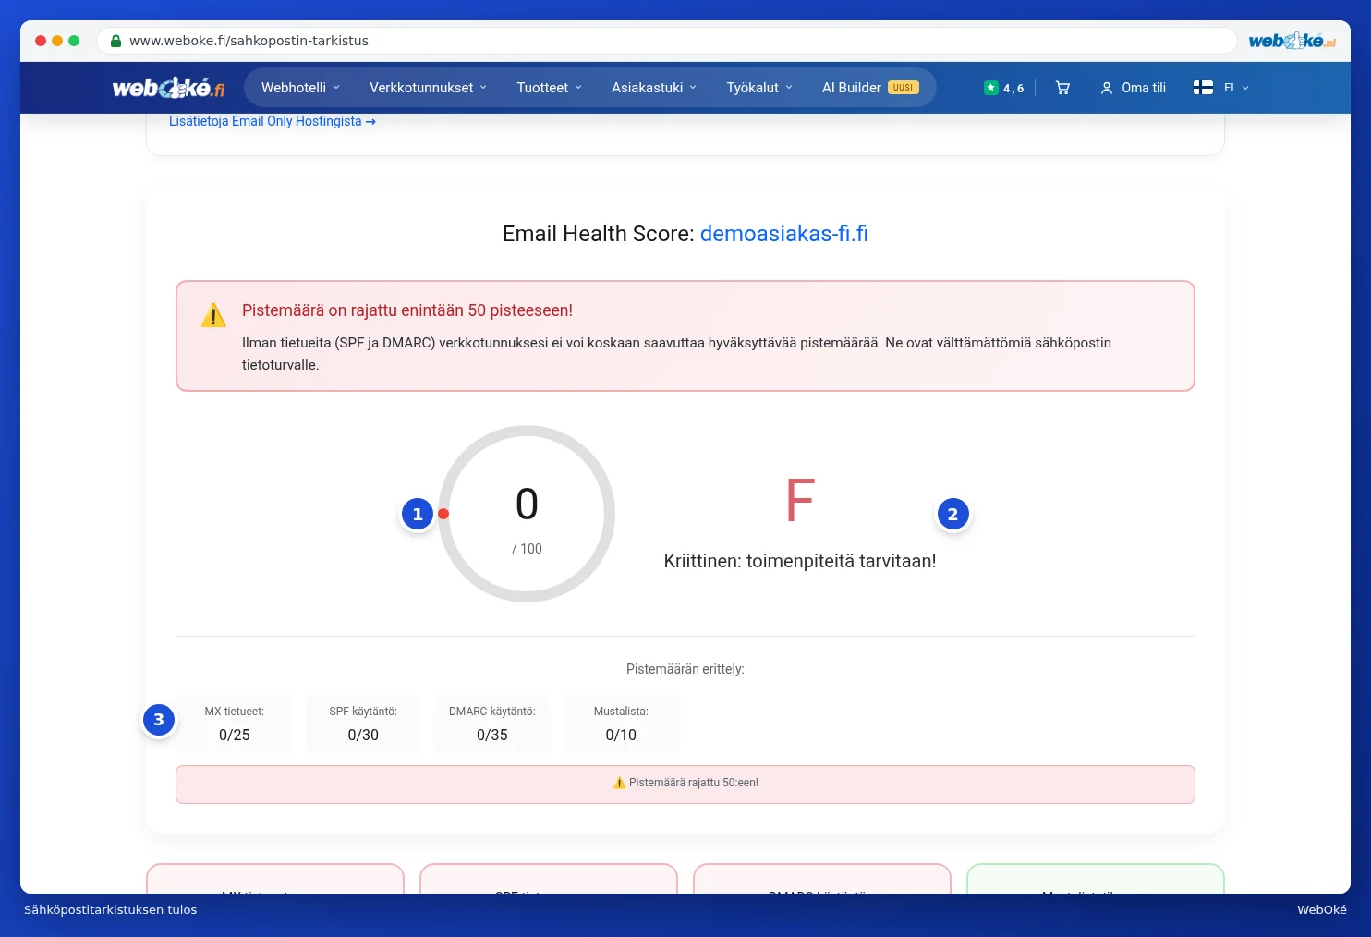
Task: Click the "Pistemäärän erittely:" label
Action: tap(685, 669)
